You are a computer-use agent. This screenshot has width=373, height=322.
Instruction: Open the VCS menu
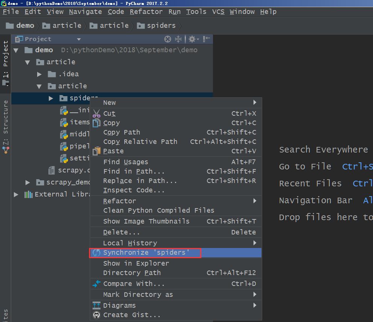click(218, 12)
